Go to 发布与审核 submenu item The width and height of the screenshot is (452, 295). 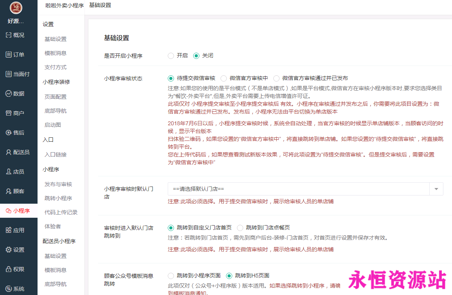tap(58, 184)
